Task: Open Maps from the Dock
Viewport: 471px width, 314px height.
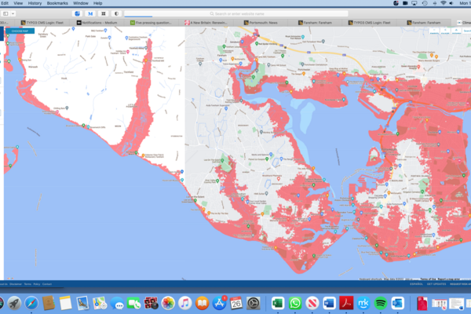Action: click(x=100, y=303)
